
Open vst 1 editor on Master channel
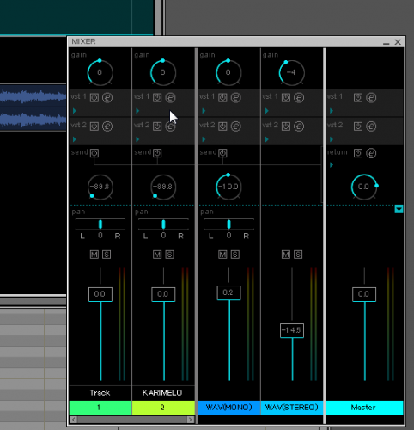(371, 98)
